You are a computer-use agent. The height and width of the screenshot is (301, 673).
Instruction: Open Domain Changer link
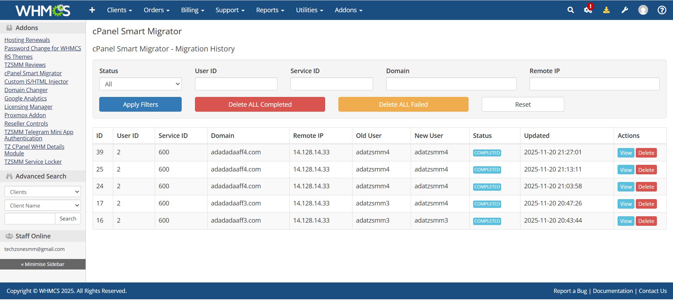[x=26, y=90]
